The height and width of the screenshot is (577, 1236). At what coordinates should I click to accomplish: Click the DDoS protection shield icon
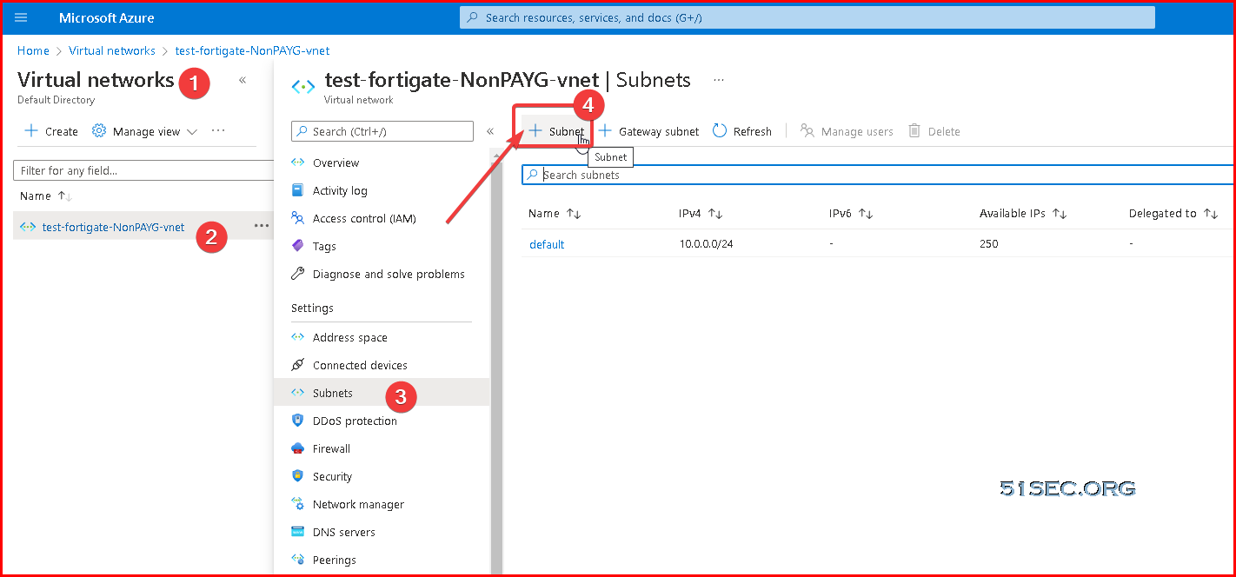point(298,421)
